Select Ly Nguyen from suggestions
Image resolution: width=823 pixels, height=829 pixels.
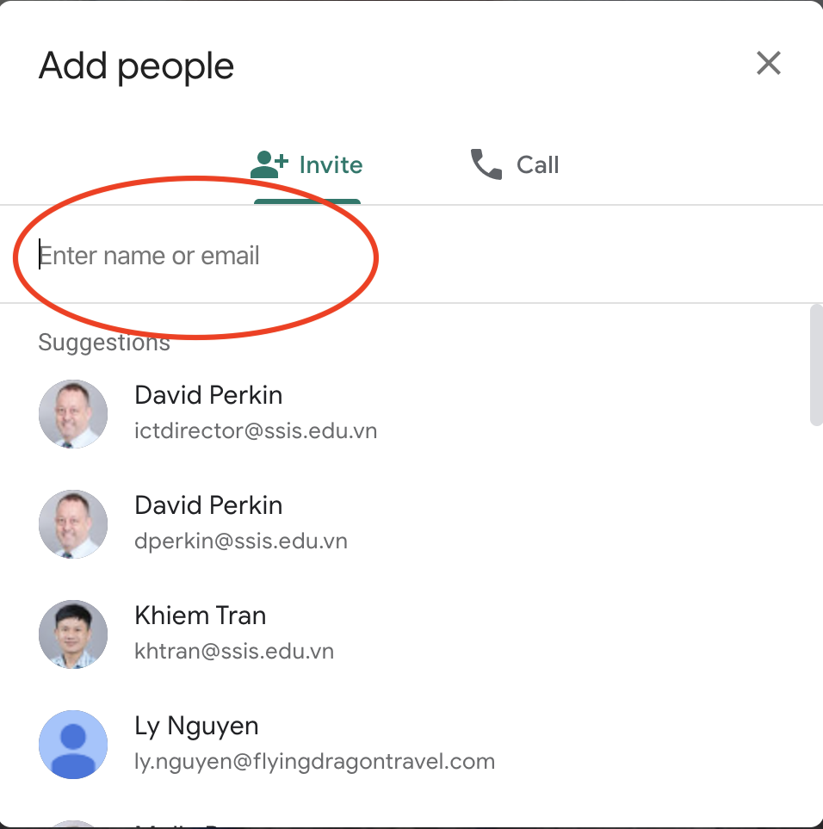pyautogui.click(x=196, y=727)
